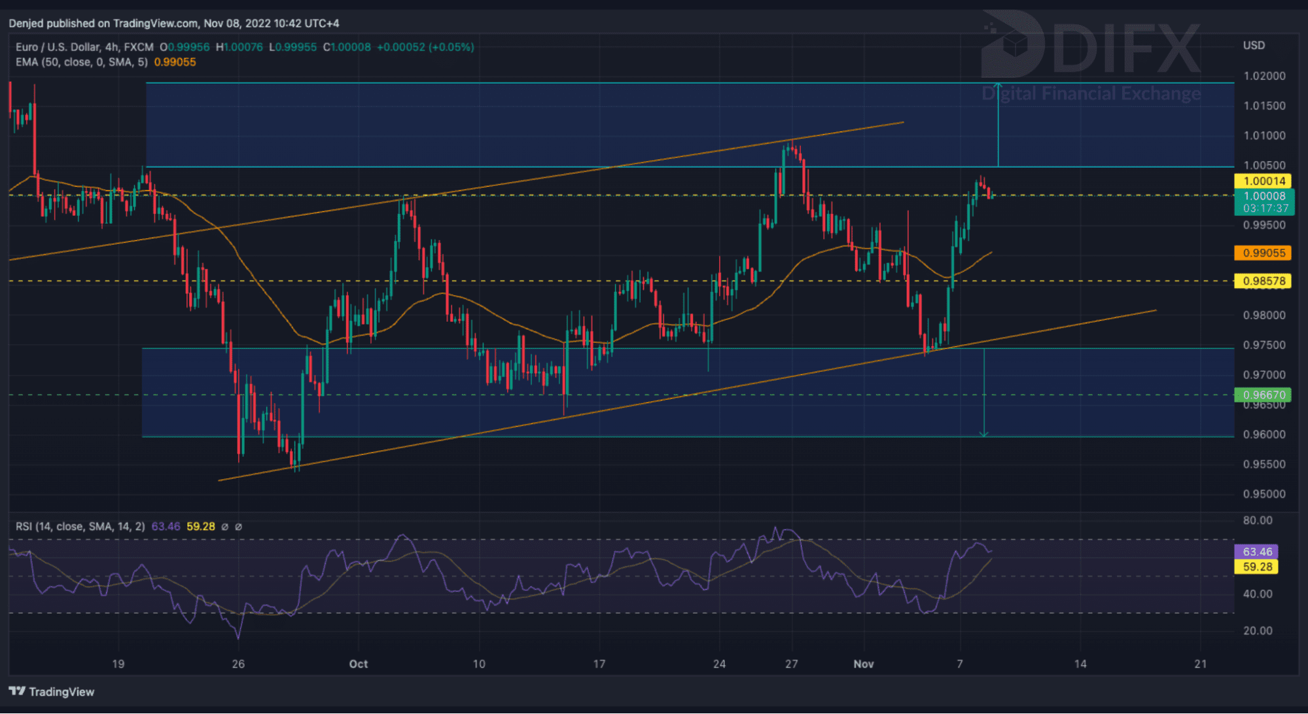The width and height of the screenshot is (1308, 714).
Task: Click the orange 0.99055 EMA price label
Action: [x=1264, y=253]
